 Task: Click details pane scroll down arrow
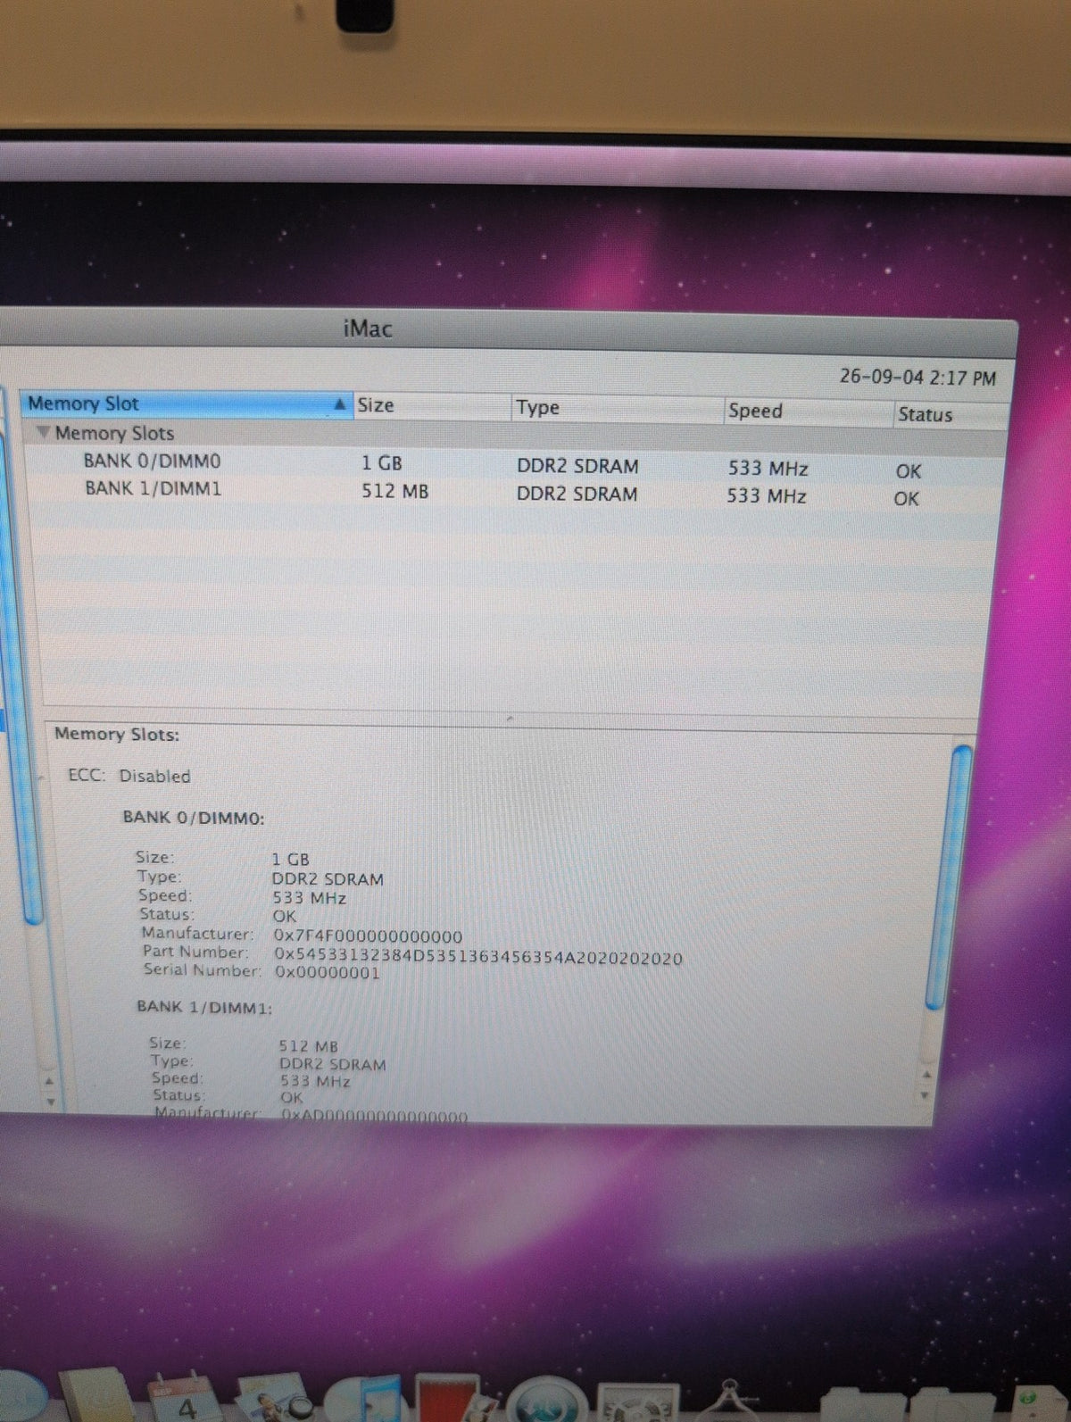(x=926, y=1096)
